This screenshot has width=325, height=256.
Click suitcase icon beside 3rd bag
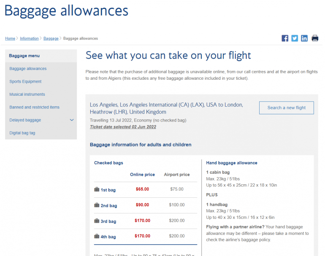pos(97,221)
